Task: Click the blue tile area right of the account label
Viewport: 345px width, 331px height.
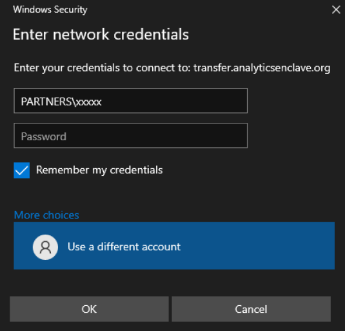Action: pos(257,247)
